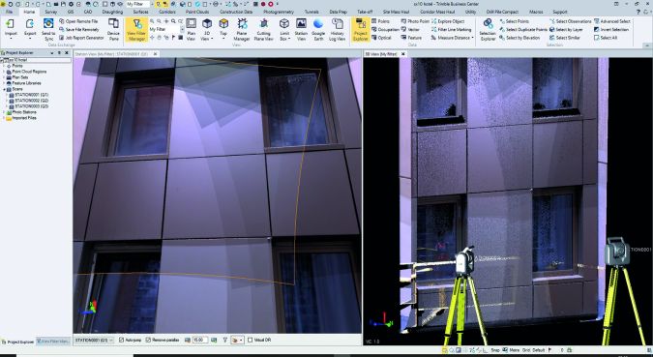Enable the Virtual DR checkbox
The height and width of the screenshot is (357, 653).
tap(250, 340)
